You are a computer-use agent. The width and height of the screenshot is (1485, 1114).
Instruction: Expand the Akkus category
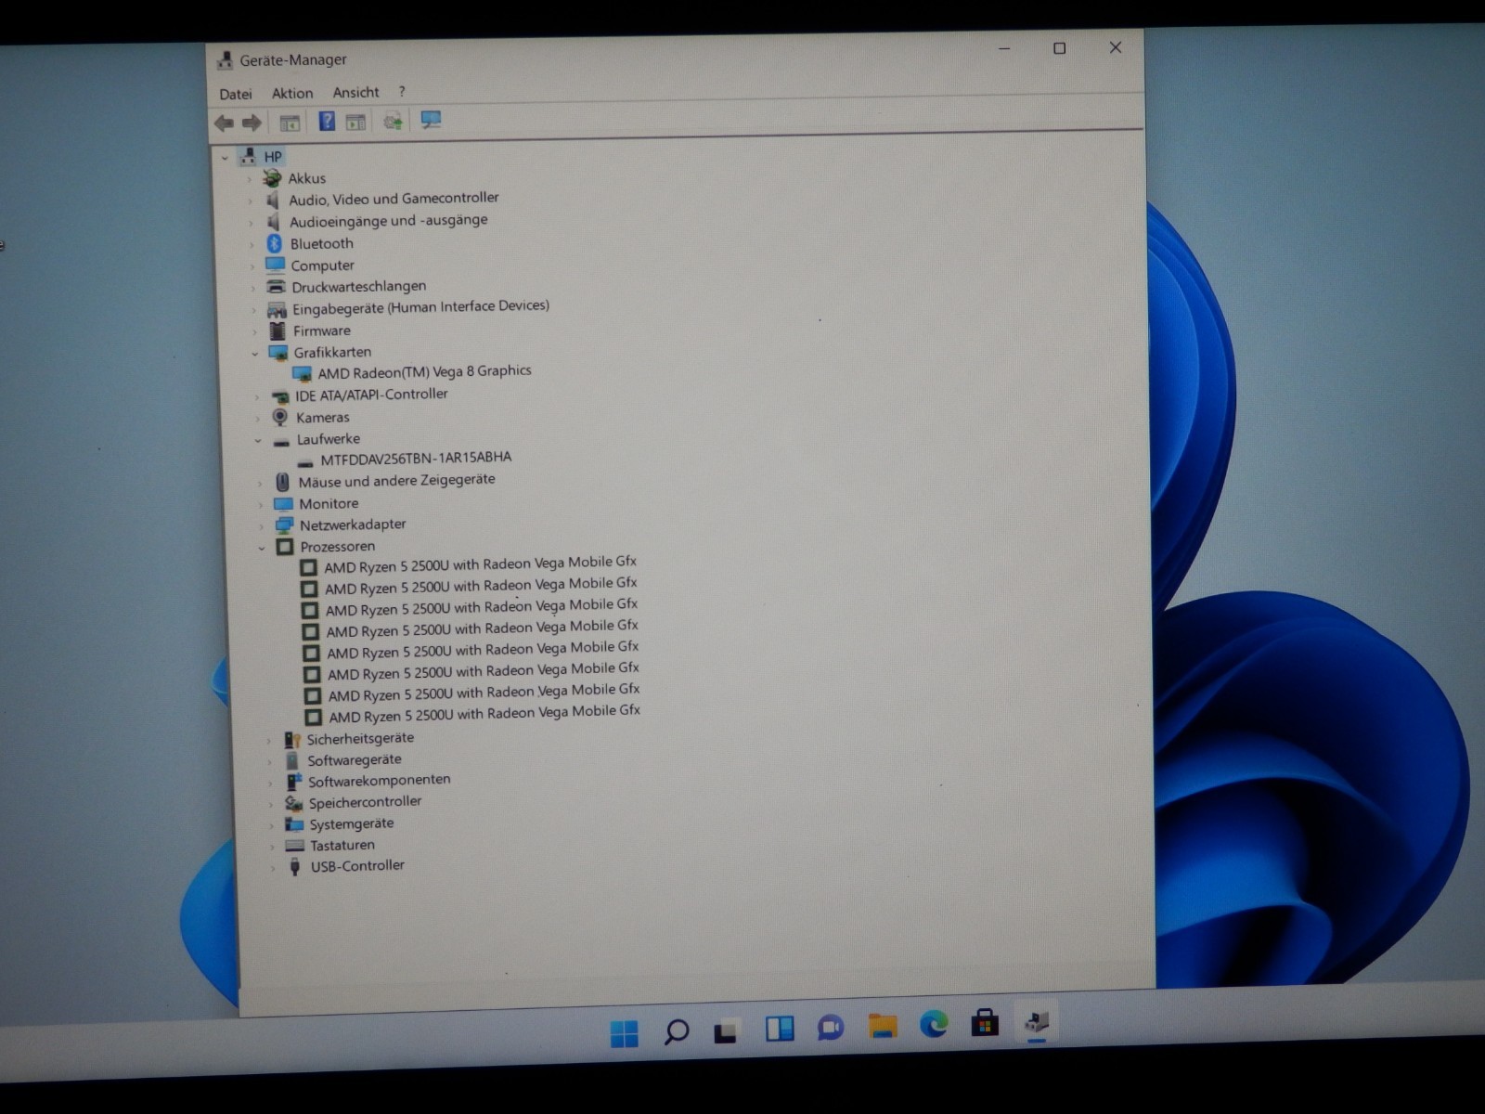pyautogui.click(x=250, y=179)
